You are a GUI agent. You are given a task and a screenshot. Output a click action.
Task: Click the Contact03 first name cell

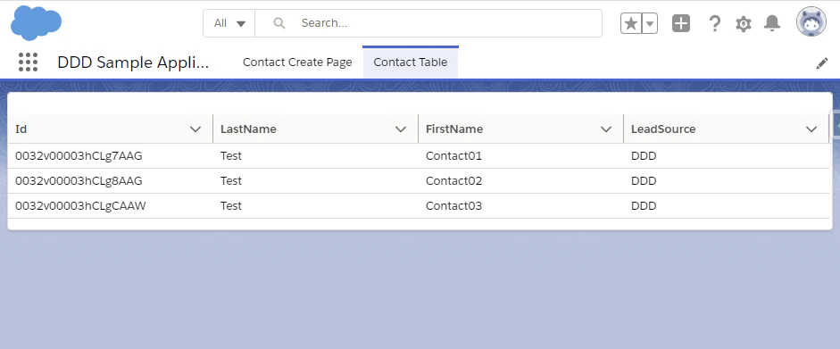(x=520, y=205)
